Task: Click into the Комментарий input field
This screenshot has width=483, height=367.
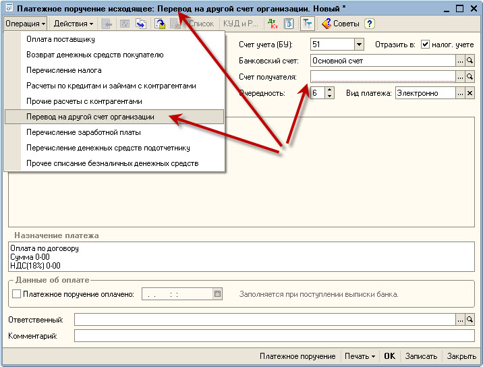Action: pos(274,335)
